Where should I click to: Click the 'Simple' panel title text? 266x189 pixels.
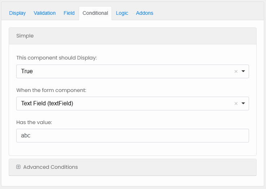25,36
